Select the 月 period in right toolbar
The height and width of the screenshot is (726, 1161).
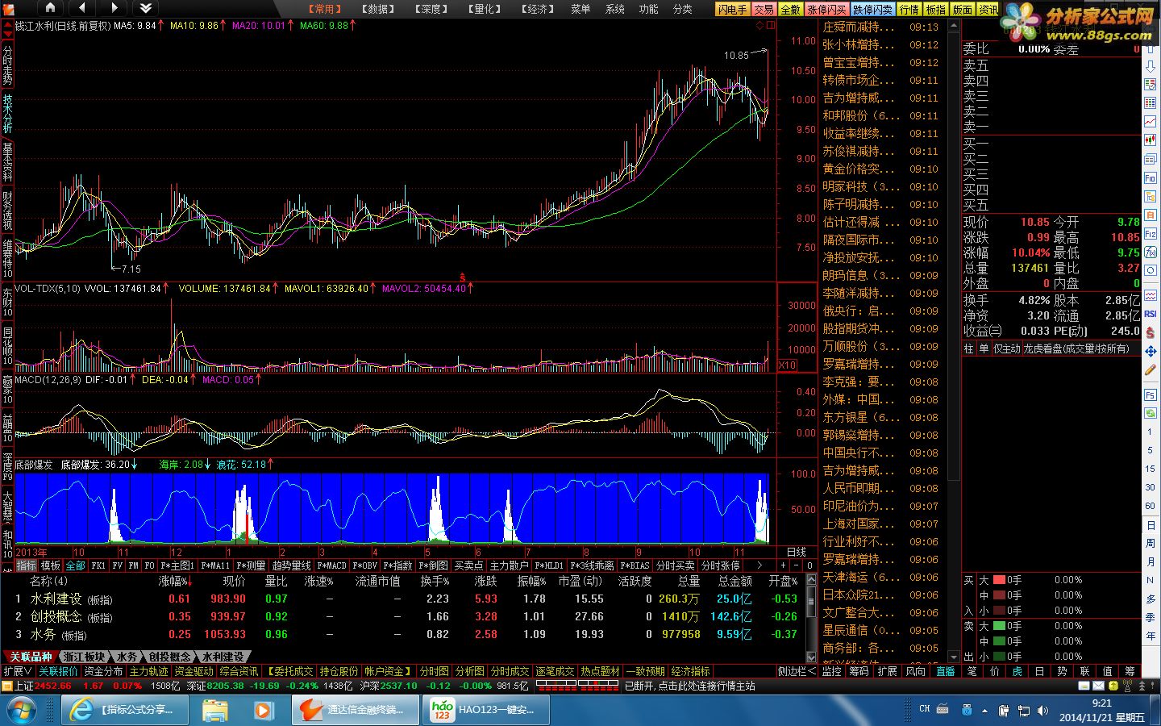1151,562
